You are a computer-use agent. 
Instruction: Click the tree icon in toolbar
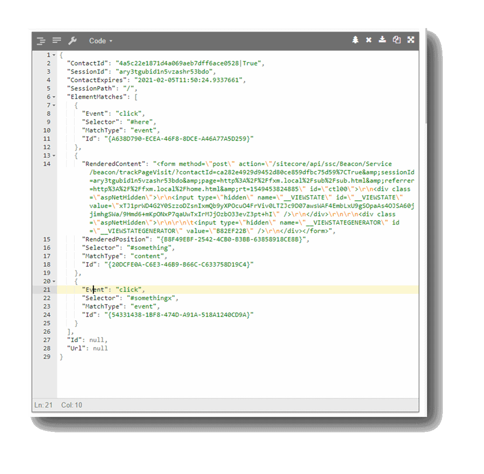(x=355, y=40)
